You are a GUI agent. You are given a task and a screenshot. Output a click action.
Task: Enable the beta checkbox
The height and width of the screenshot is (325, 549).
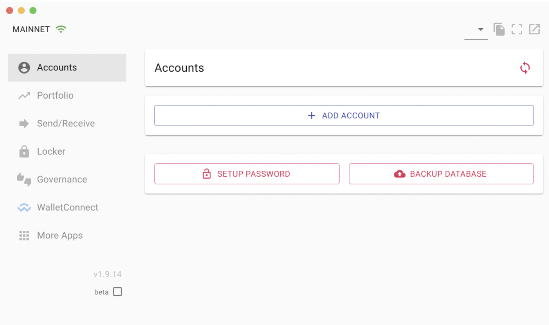tap(117, 292)
